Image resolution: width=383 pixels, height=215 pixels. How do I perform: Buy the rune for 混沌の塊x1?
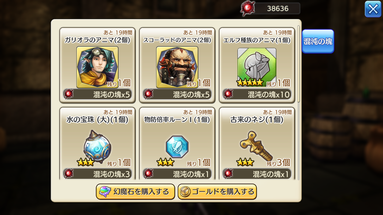[177, 174]
